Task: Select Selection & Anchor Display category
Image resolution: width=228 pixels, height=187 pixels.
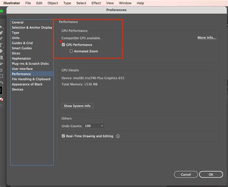Action: point(32,27)
